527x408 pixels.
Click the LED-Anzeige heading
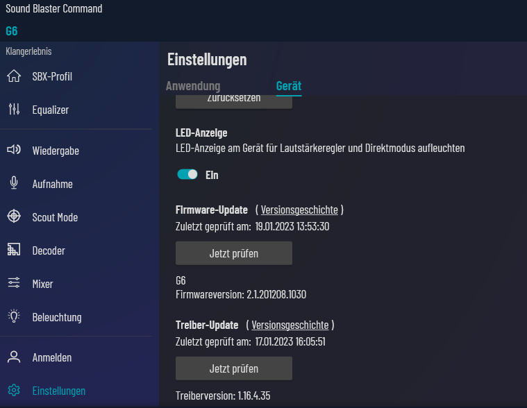[201, 133]
